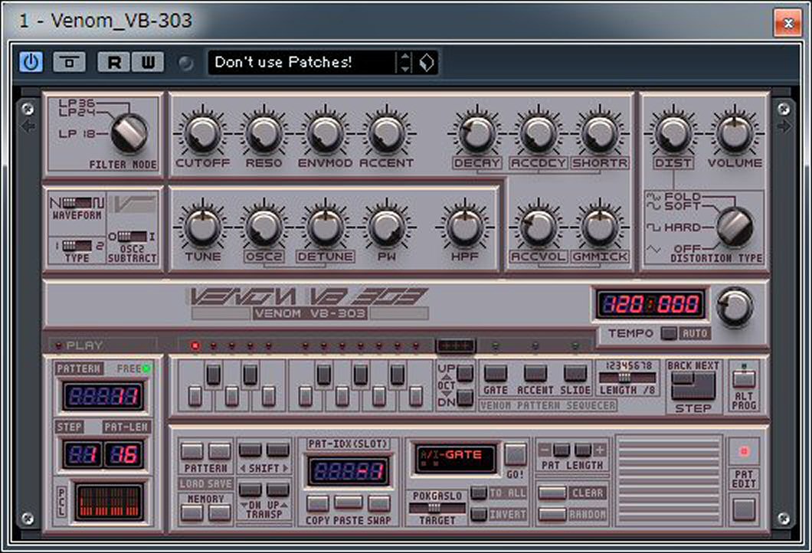Click the 120.000 tempo display
Viewport: 812px width, 553px height.
650,304
